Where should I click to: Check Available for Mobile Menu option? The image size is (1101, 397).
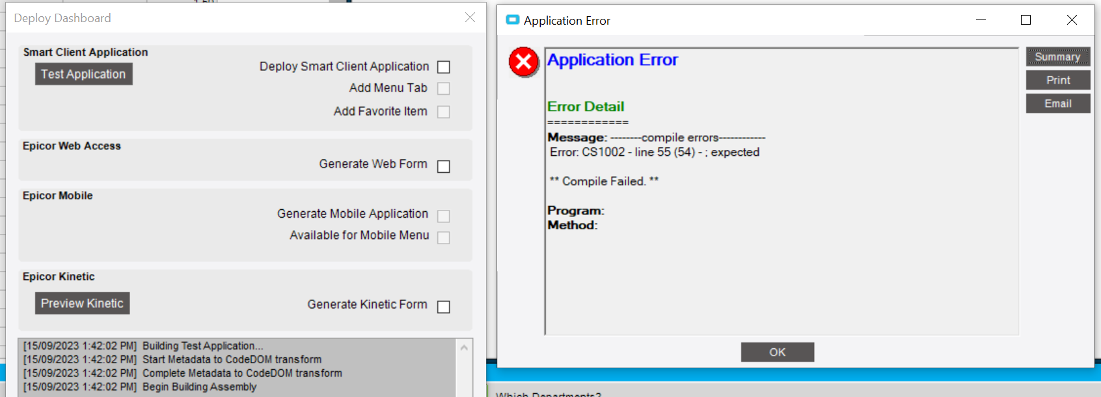[444, 238]
